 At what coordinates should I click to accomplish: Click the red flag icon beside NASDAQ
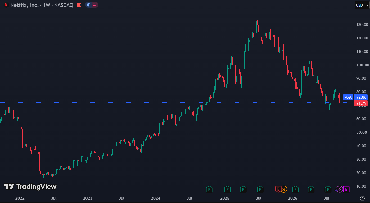(x=79, y=5)
